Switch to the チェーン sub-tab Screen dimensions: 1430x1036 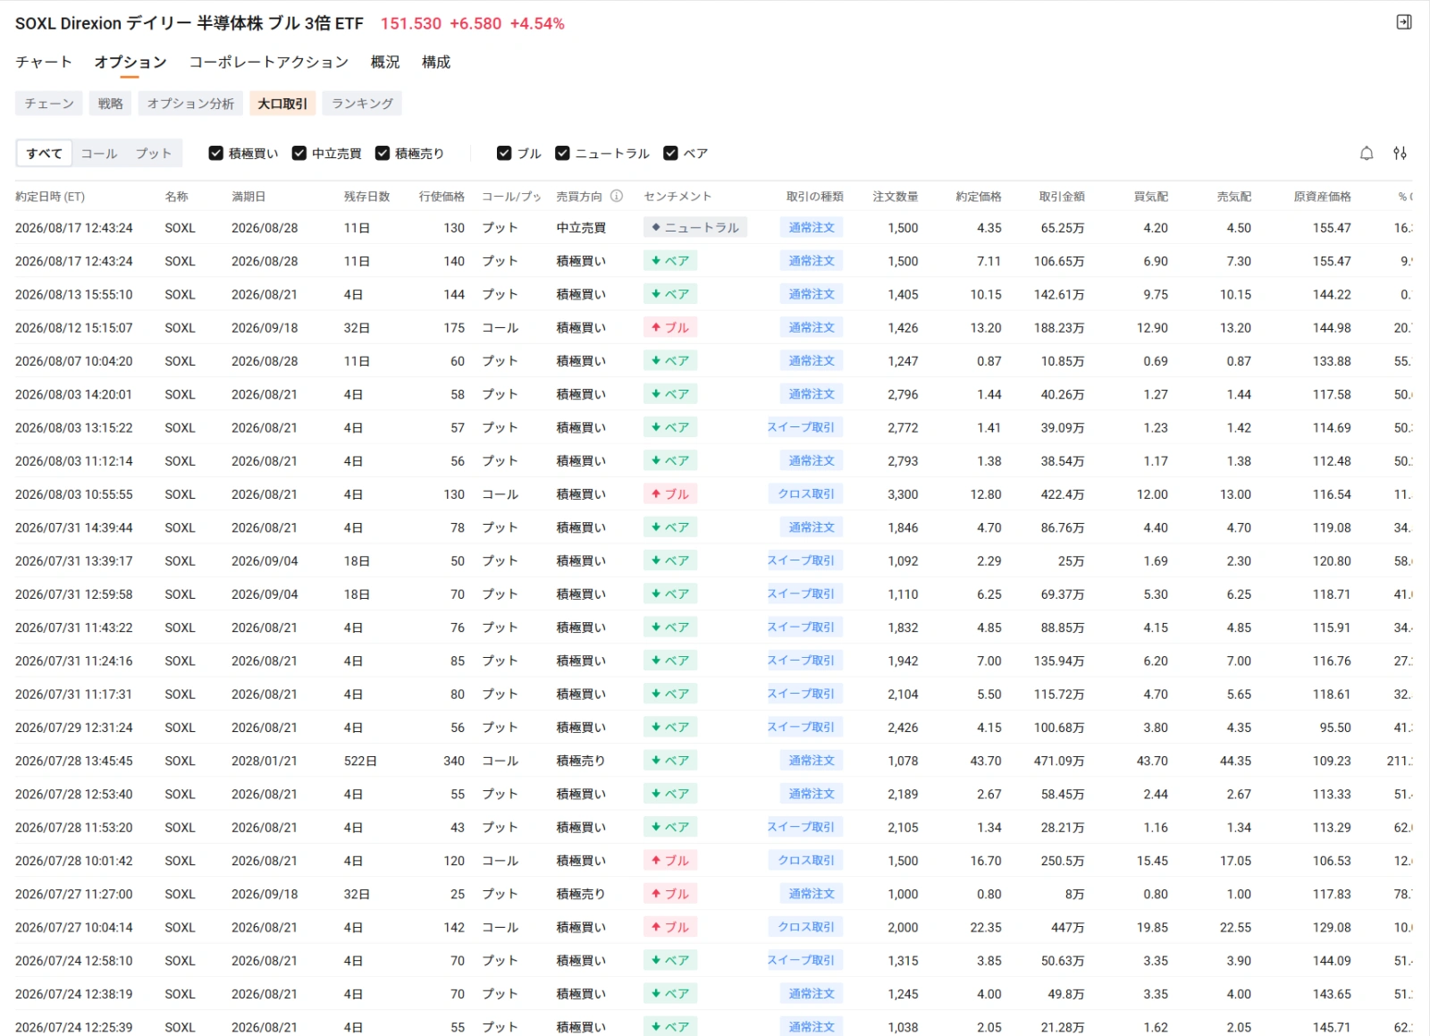tap(49, 104)
